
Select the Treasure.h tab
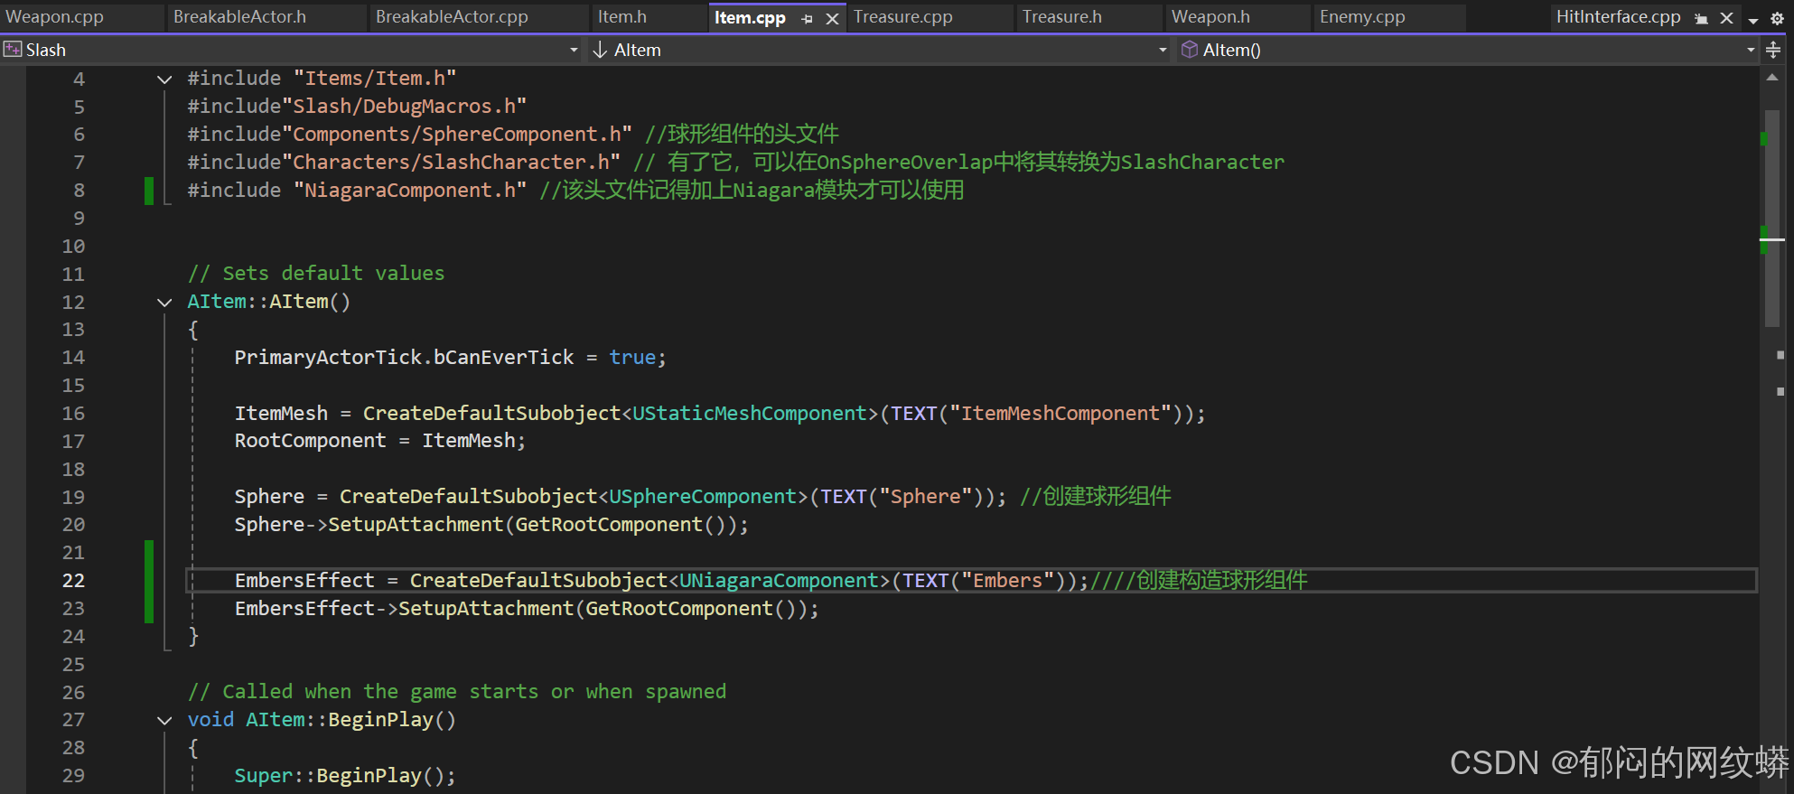[1062, 17]
